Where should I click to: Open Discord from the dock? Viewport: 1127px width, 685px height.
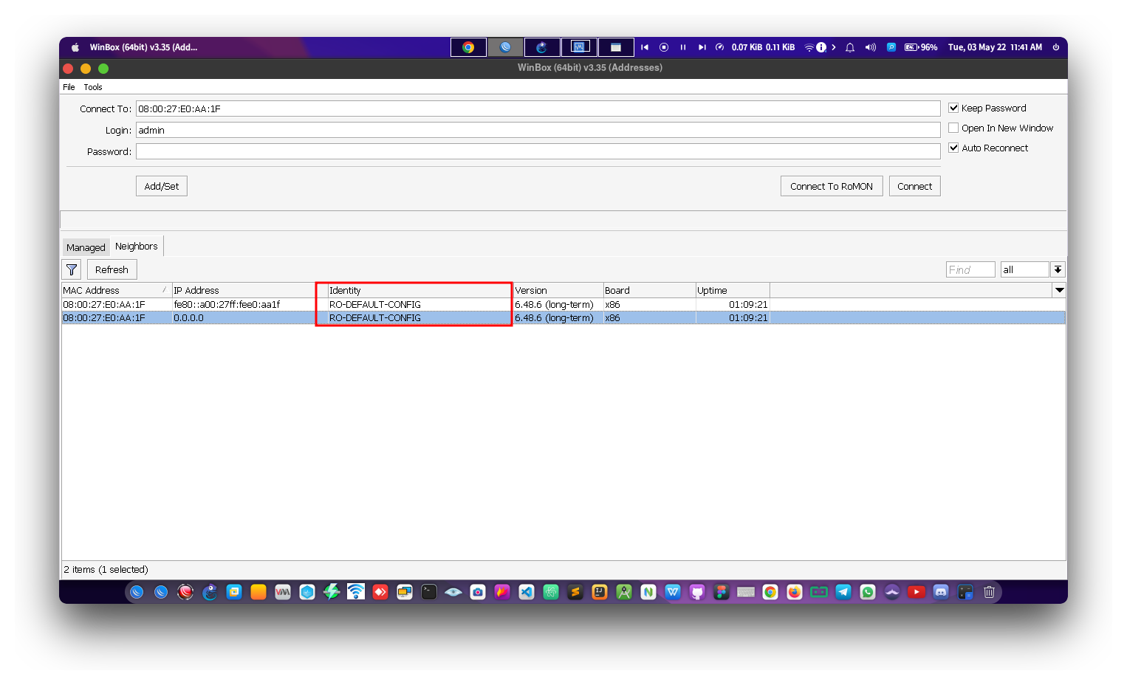click(940, 591)
